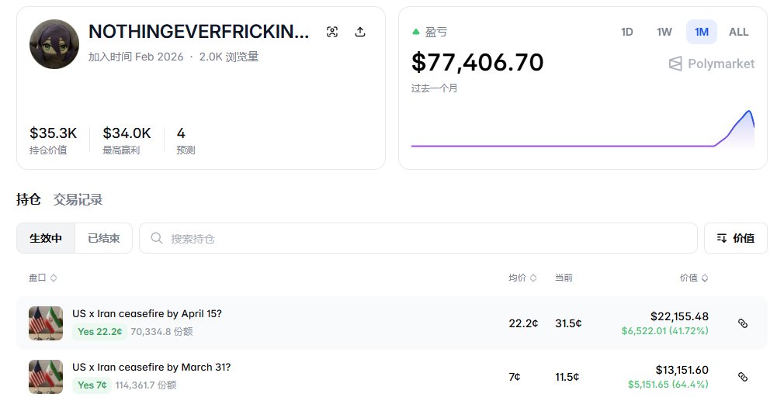Open US x Iran ceasefire by March 31 market

tap(151, 367)
